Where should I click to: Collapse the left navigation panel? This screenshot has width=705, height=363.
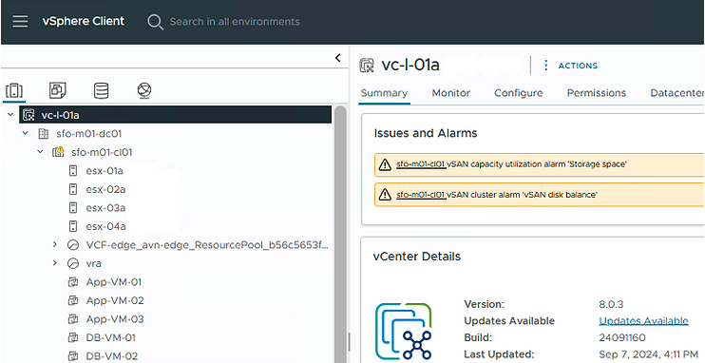click(x=338, y=58)
